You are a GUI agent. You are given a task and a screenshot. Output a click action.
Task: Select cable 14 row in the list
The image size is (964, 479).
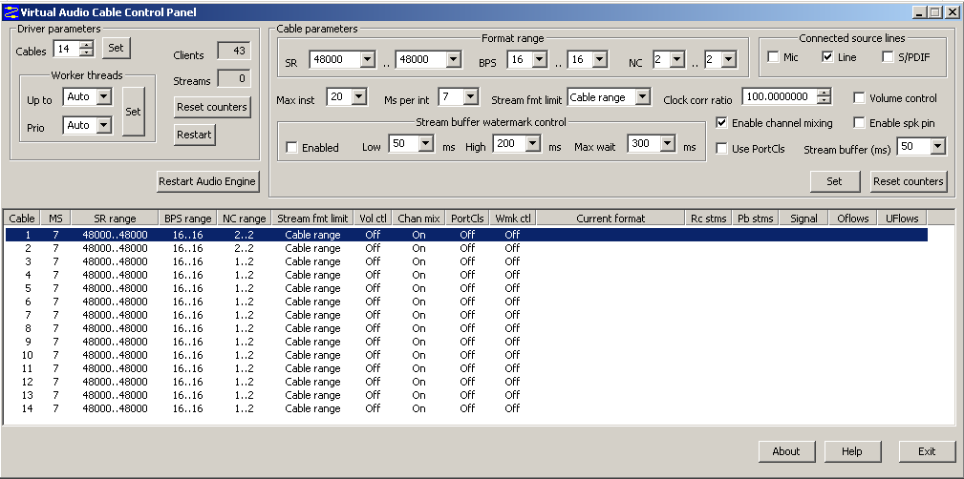click(x=466, y=408)
